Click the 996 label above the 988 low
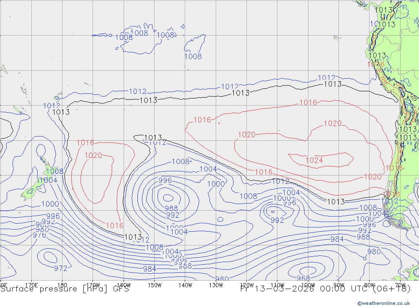This screenshot has height=307, width=419. point(165,181)
